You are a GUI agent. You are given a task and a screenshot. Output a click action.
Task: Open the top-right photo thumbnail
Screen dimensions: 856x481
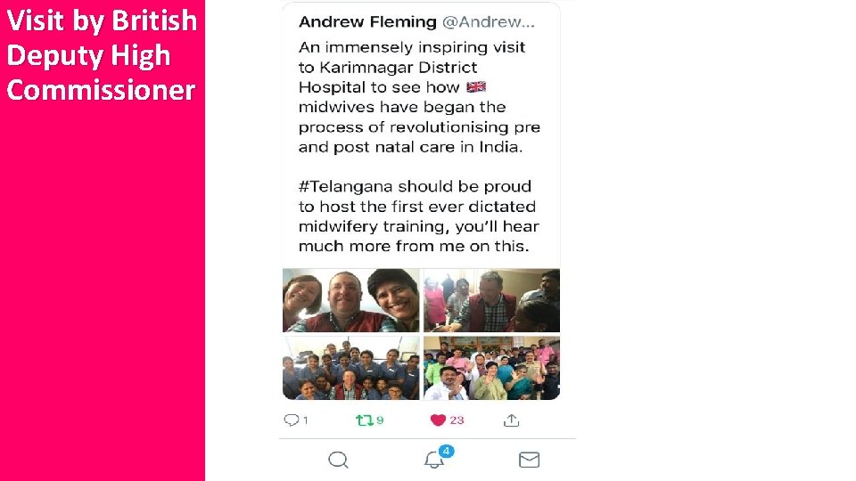coord(492,300)
